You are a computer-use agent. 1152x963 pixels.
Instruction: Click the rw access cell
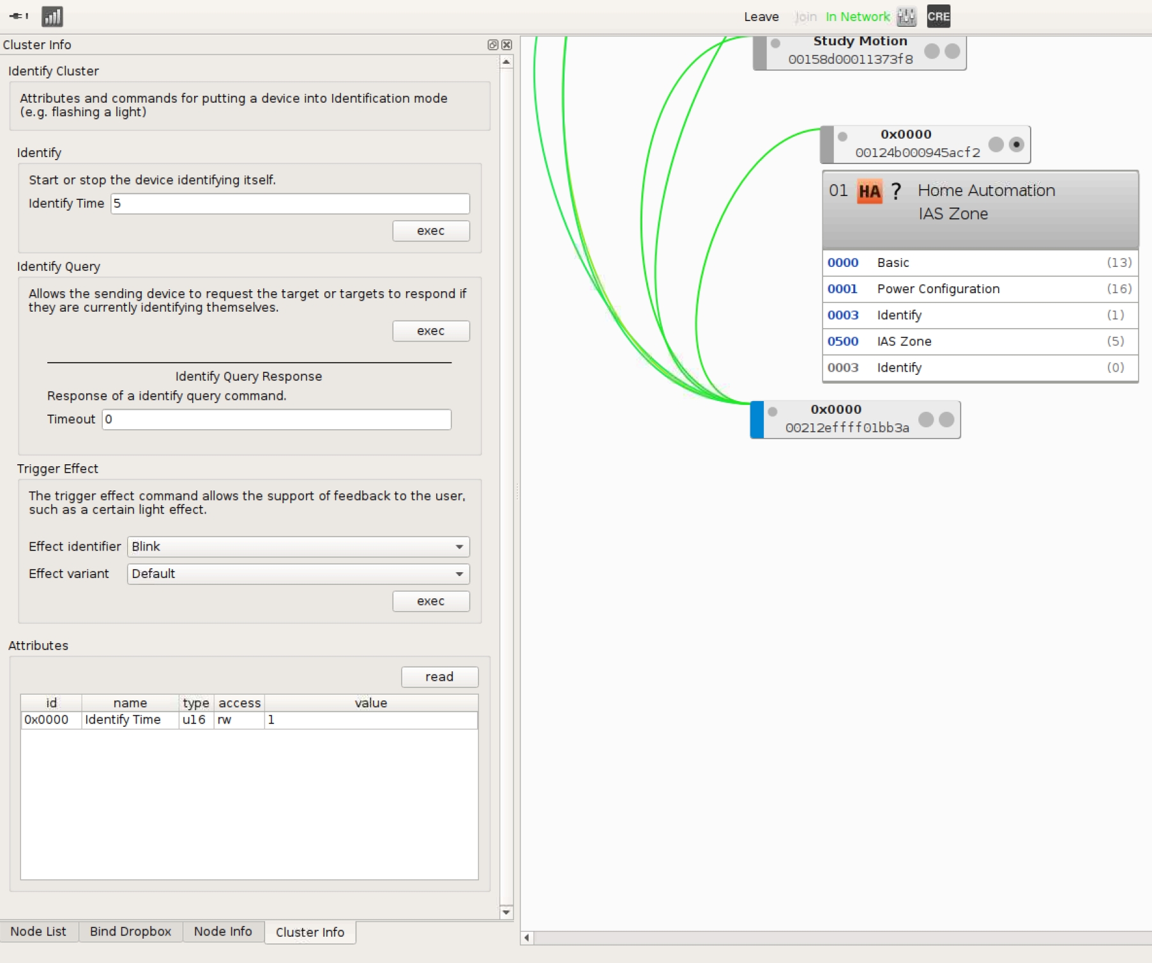click(239, 720)
